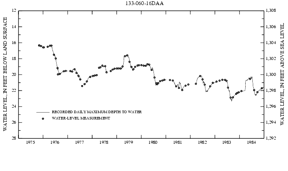
Task: Pick the 1977 year label on x-axis
Action: point(80,142)
